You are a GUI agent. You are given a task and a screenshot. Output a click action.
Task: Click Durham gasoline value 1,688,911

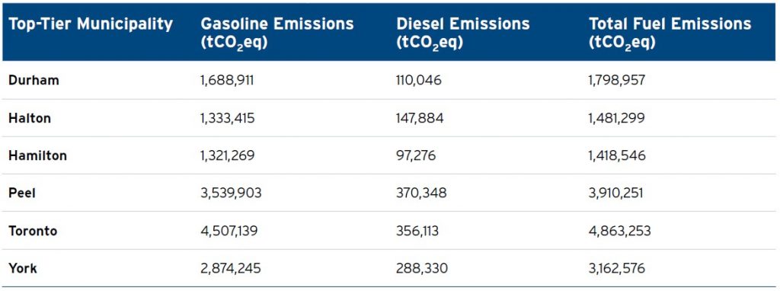coord(227,80)
